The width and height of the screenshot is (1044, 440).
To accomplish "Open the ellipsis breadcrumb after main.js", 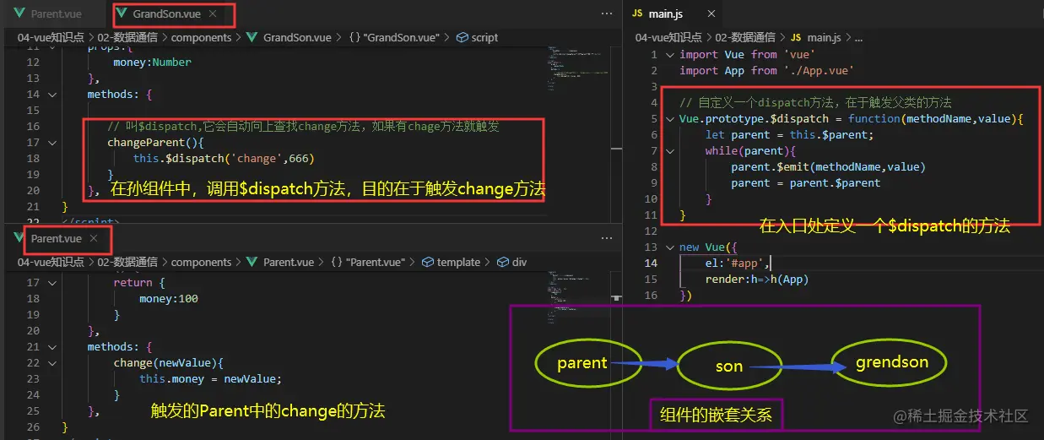I will tap(859, 37).
